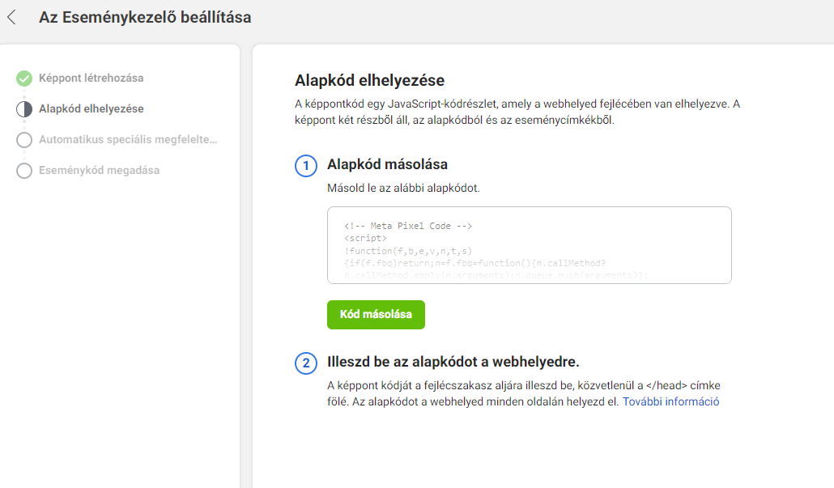Click the empty circle beside Eseménykód megadása

24,171
